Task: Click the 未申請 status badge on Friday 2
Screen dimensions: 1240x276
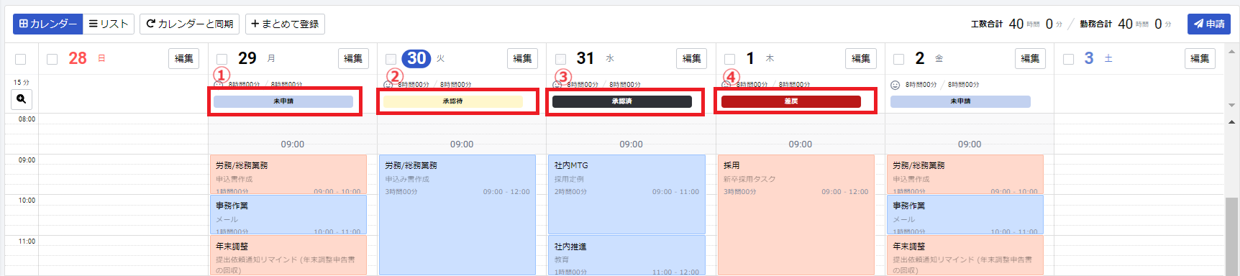Action: [960, 101]
